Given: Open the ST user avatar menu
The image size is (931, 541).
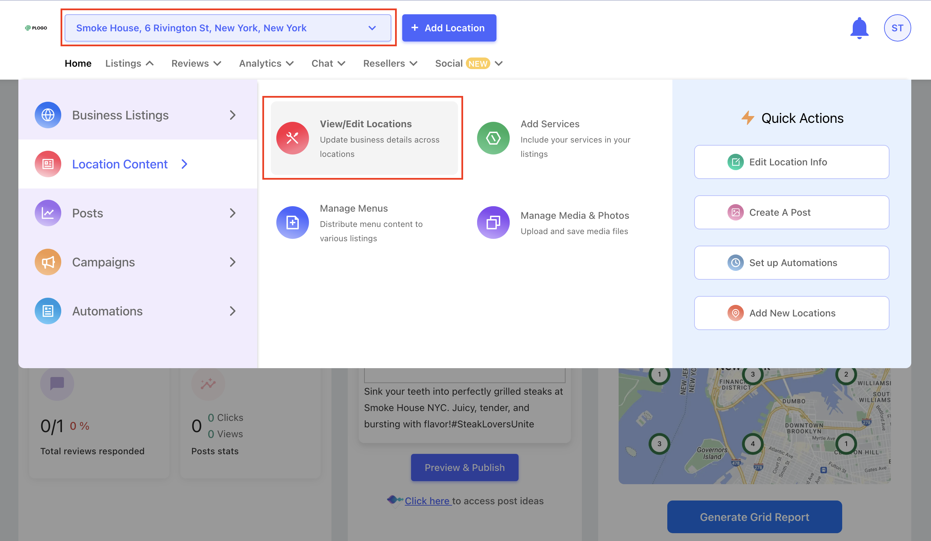Looking at the screenshot, I should pyautogui.click(x=897, y=28).
